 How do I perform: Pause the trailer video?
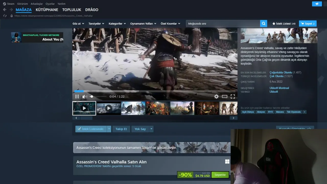tap(77, 97)
